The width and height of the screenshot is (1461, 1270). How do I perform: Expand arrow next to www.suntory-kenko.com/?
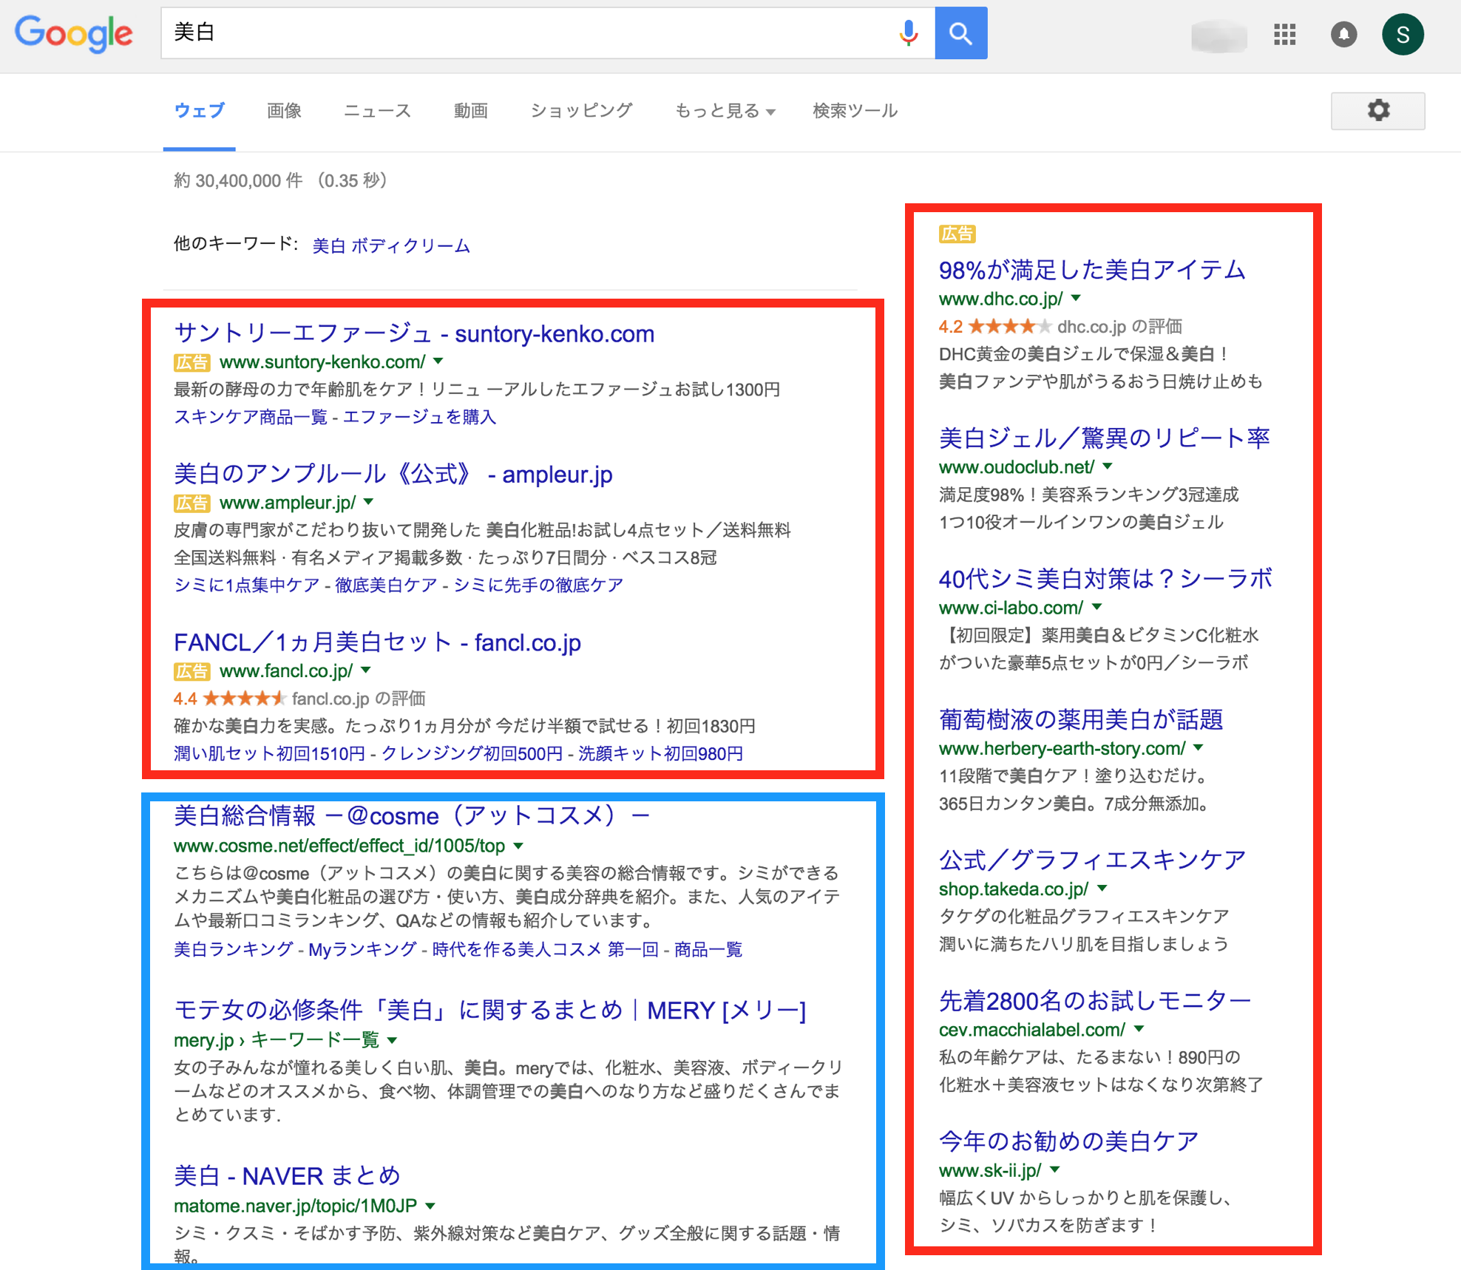point(438,361)
